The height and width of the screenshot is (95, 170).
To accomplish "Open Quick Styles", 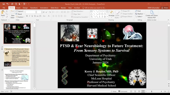I will coord(117,14).
